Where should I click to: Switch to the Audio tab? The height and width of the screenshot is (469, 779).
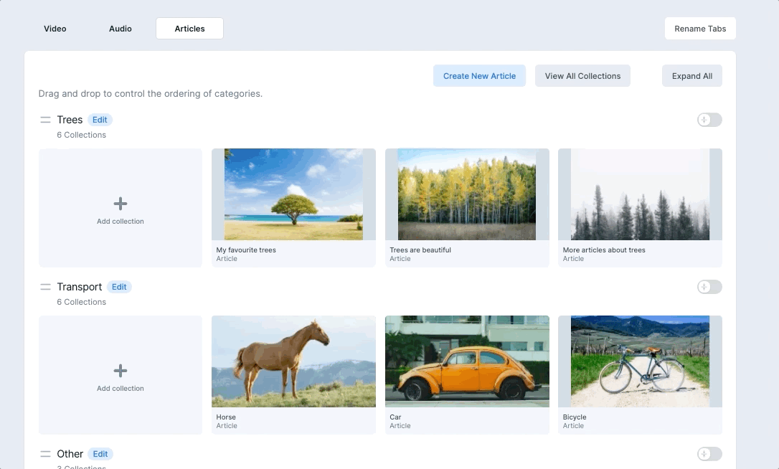(x=121, y=29)
